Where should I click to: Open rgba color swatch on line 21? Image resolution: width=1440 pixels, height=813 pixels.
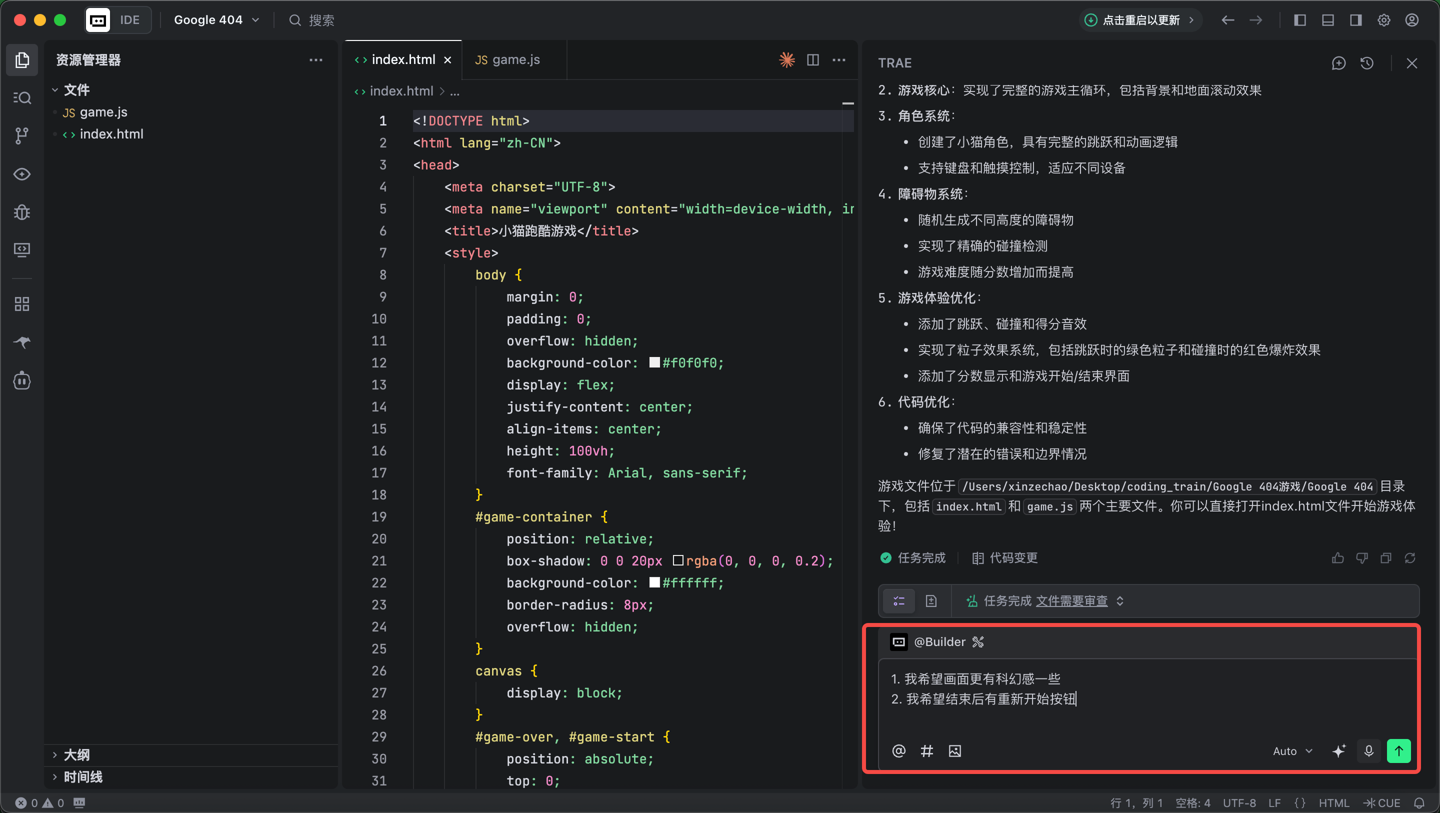tap(677, 560)
